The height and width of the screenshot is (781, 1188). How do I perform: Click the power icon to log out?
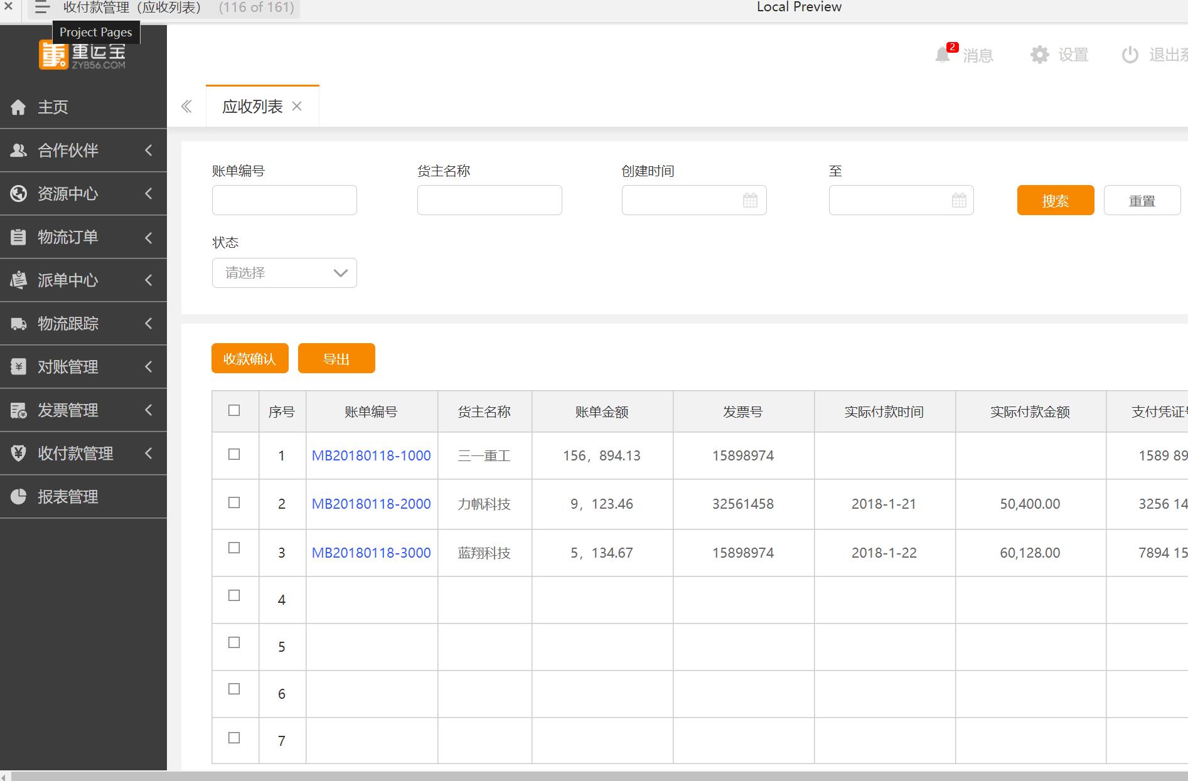point(1130,55)
